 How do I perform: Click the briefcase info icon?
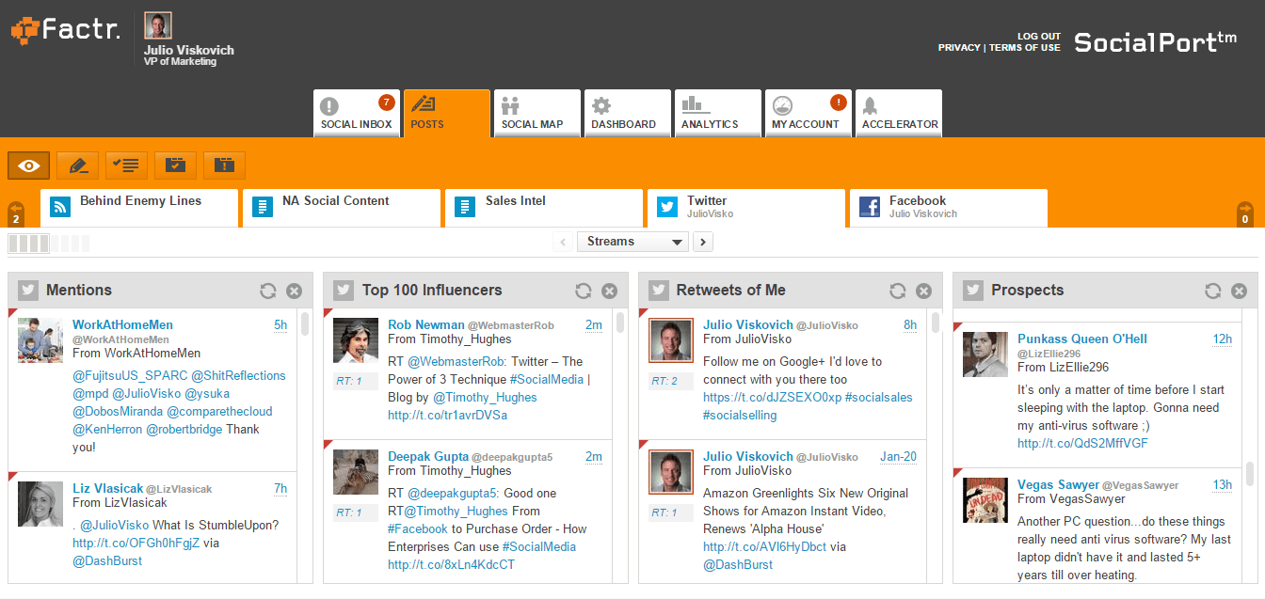[224, 166]
